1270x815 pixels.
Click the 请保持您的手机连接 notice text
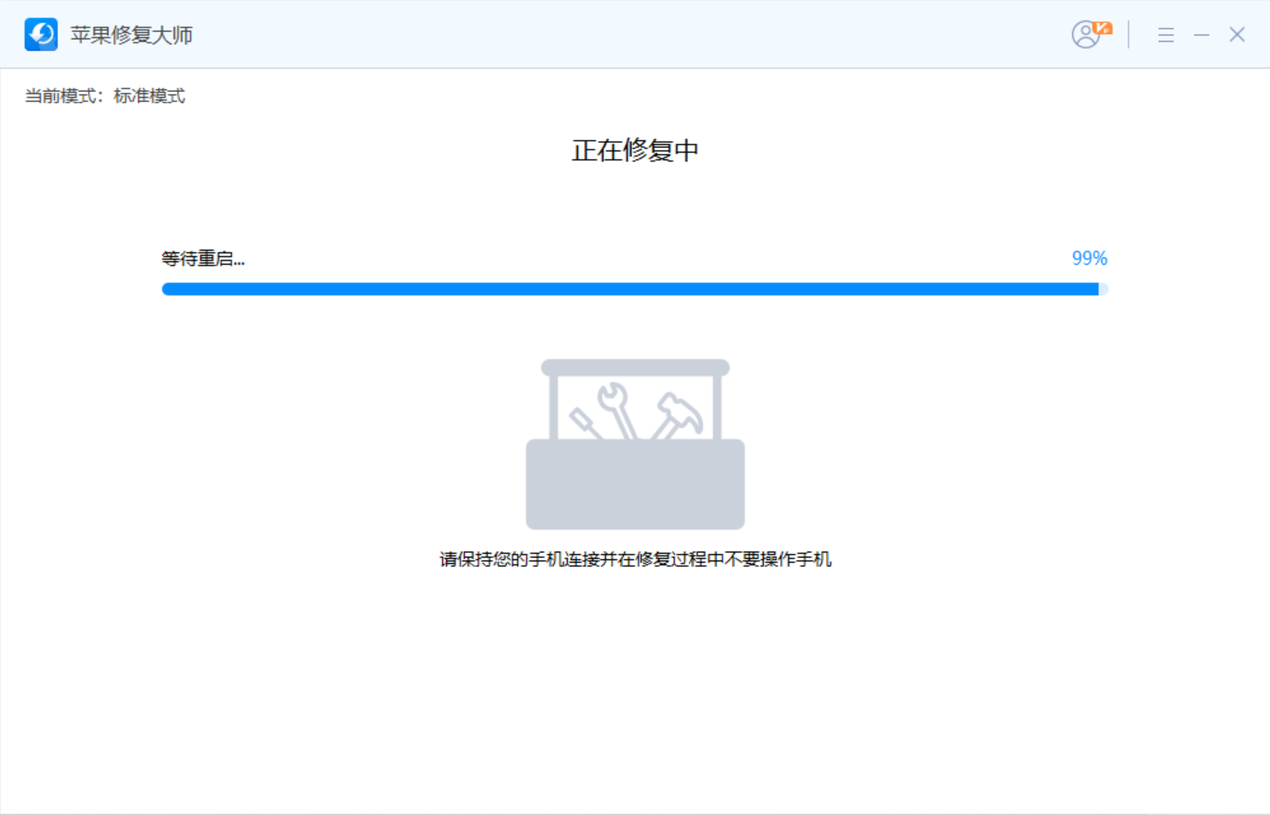tap(635, 559)
